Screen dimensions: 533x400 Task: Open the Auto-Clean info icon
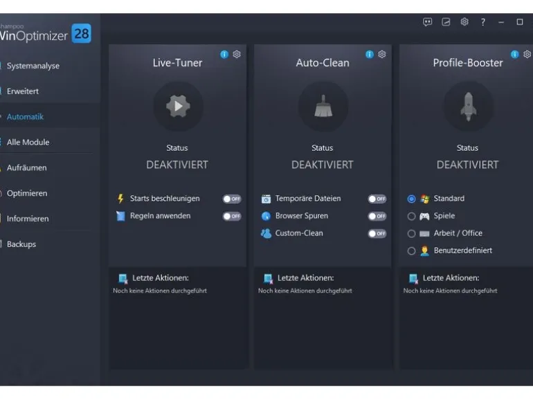pyautogui.click(x=370, y=55)
